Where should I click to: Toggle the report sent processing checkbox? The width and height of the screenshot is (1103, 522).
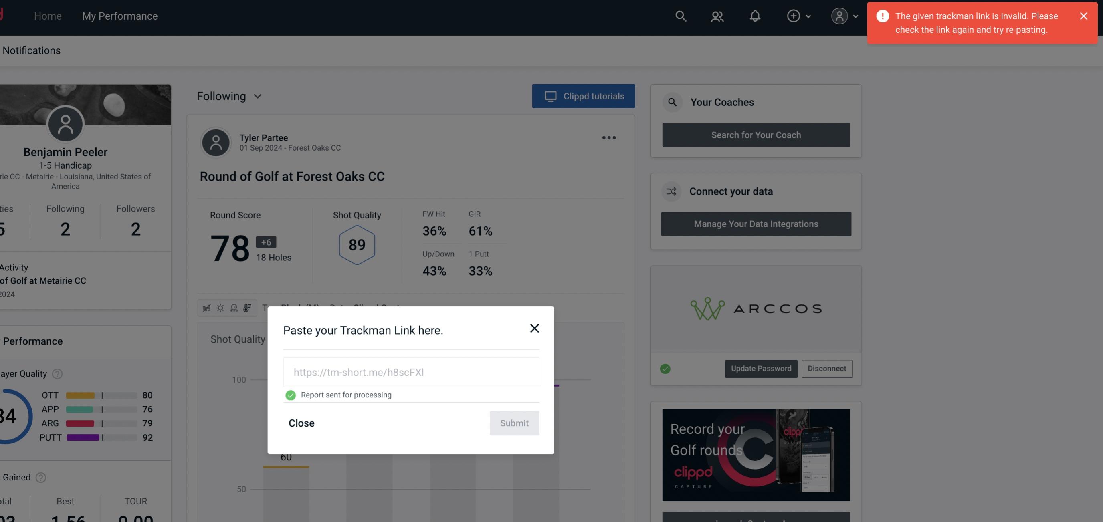click(x=290, y=395)
